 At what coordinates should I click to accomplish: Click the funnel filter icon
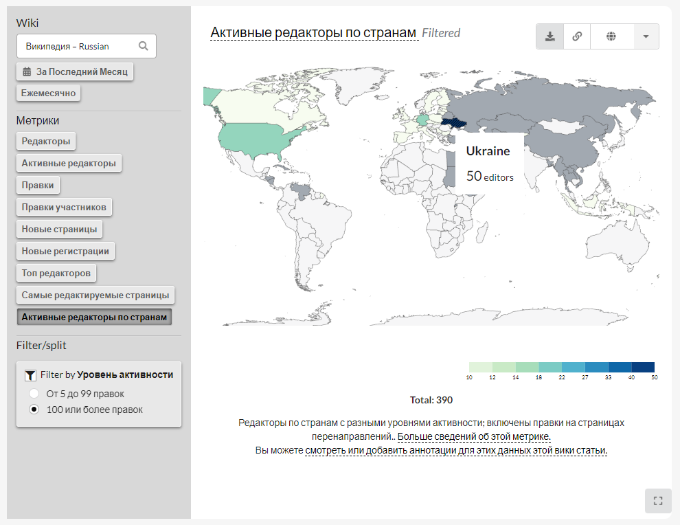click(x=30, y=375)
